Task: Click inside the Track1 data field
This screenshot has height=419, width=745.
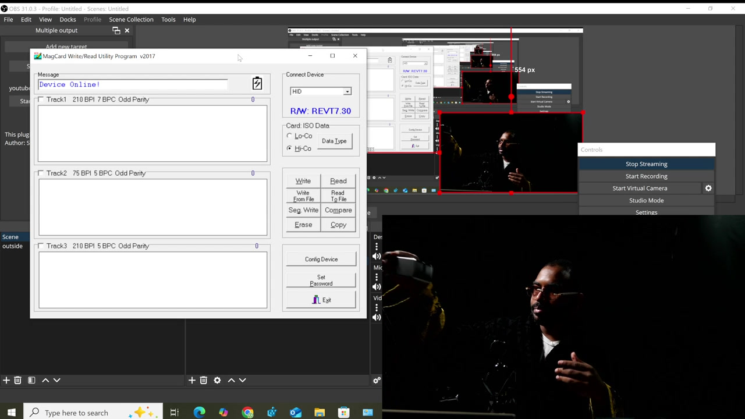Action: point(152,134)
